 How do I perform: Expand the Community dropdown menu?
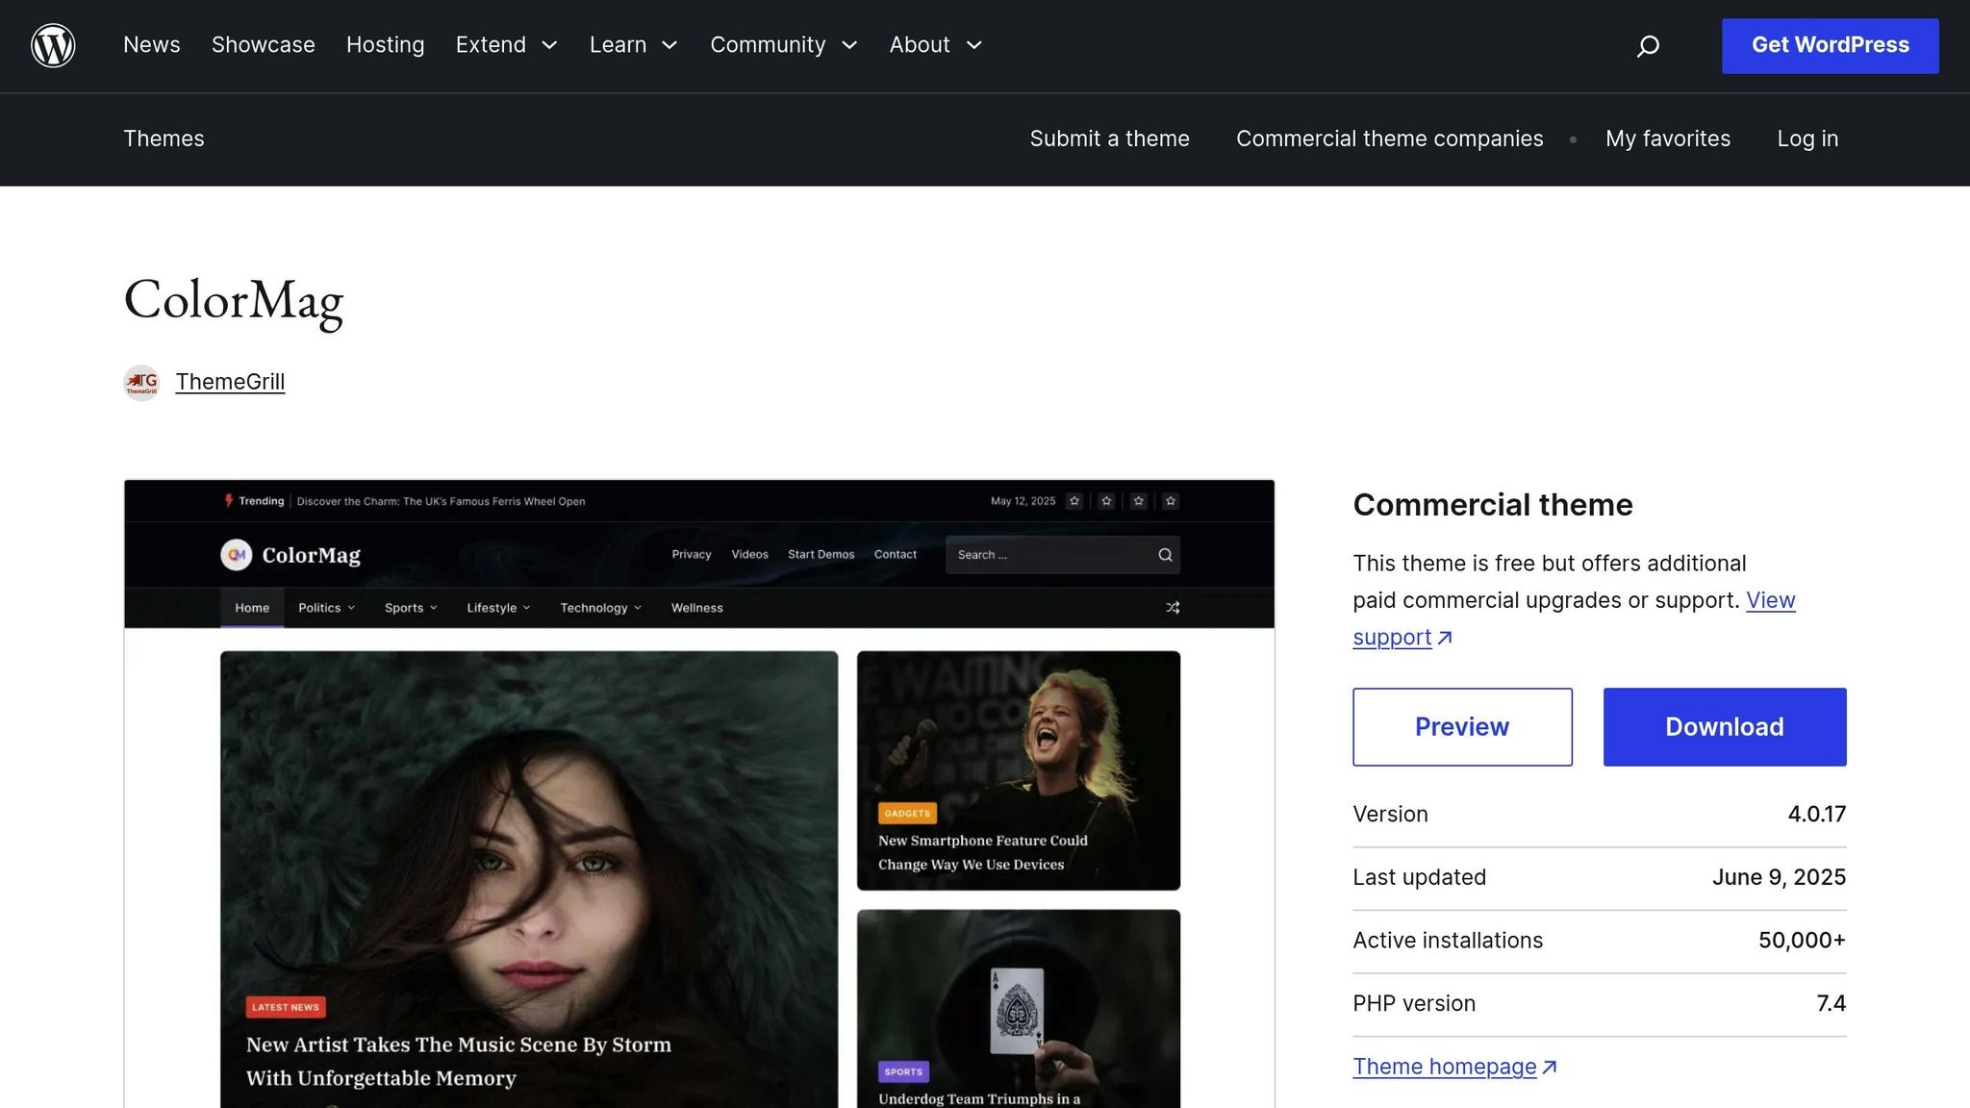784,45
